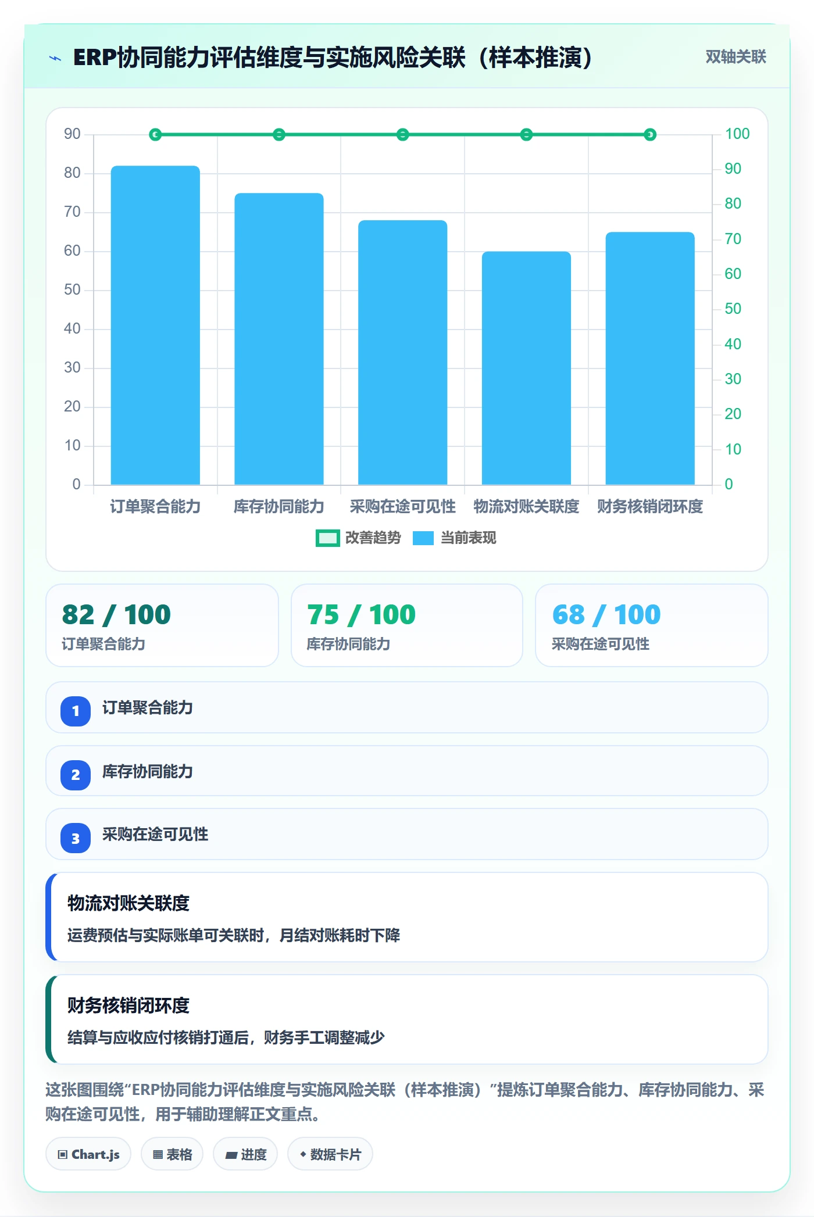Click the lightning bolt icon beside the title
The height and width of the screenshot is (1217, 814).
55,58
